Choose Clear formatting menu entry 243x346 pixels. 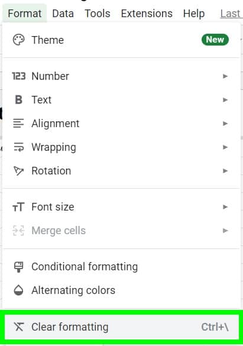(x=122, y=327)
